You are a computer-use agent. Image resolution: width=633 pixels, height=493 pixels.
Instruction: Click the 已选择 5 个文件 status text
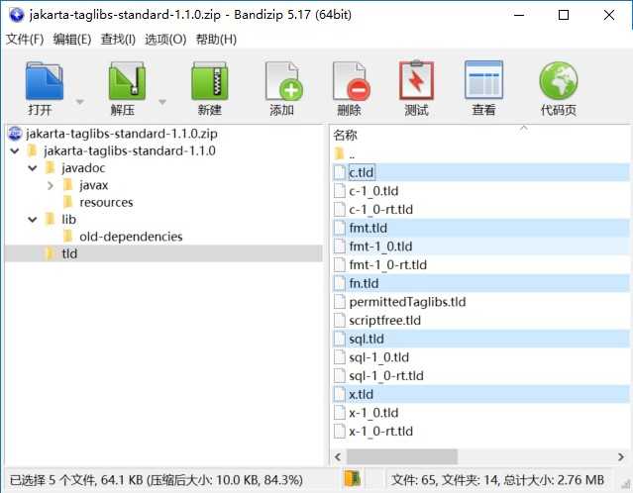point(156,480)
